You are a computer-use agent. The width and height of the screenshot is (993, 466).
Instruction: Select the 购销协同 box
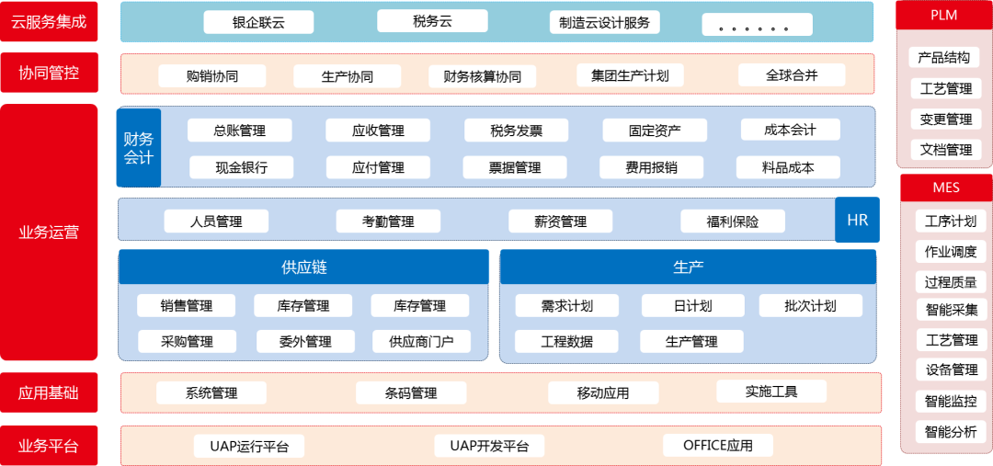tap(212, 76)
